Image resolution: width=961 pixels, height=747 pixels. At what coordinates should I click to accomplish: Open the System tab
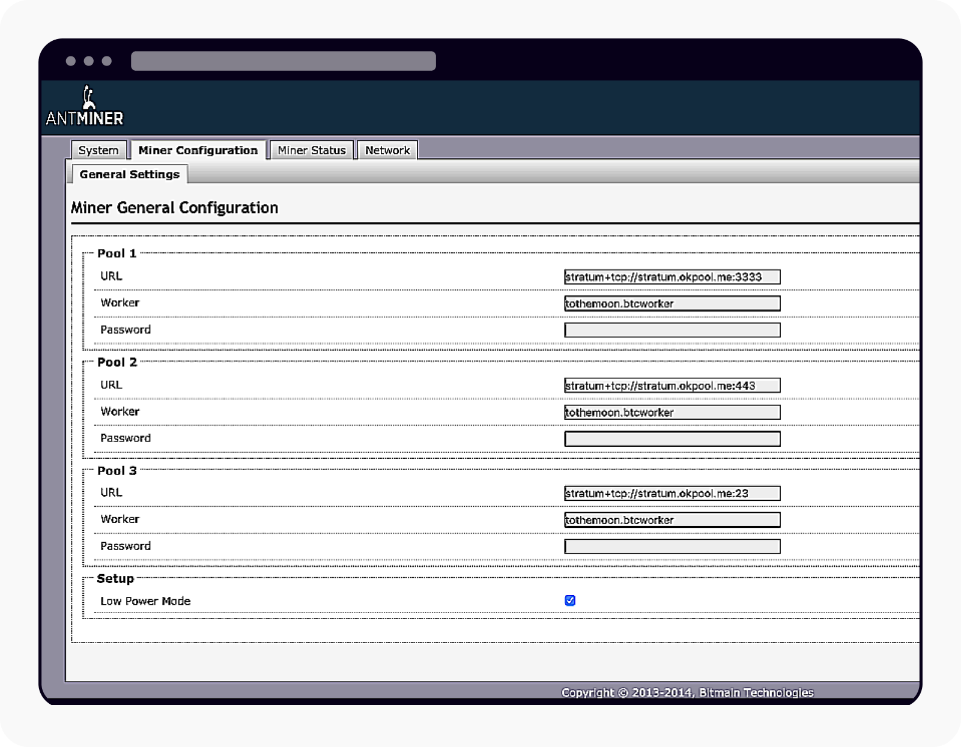coord(99,150)
